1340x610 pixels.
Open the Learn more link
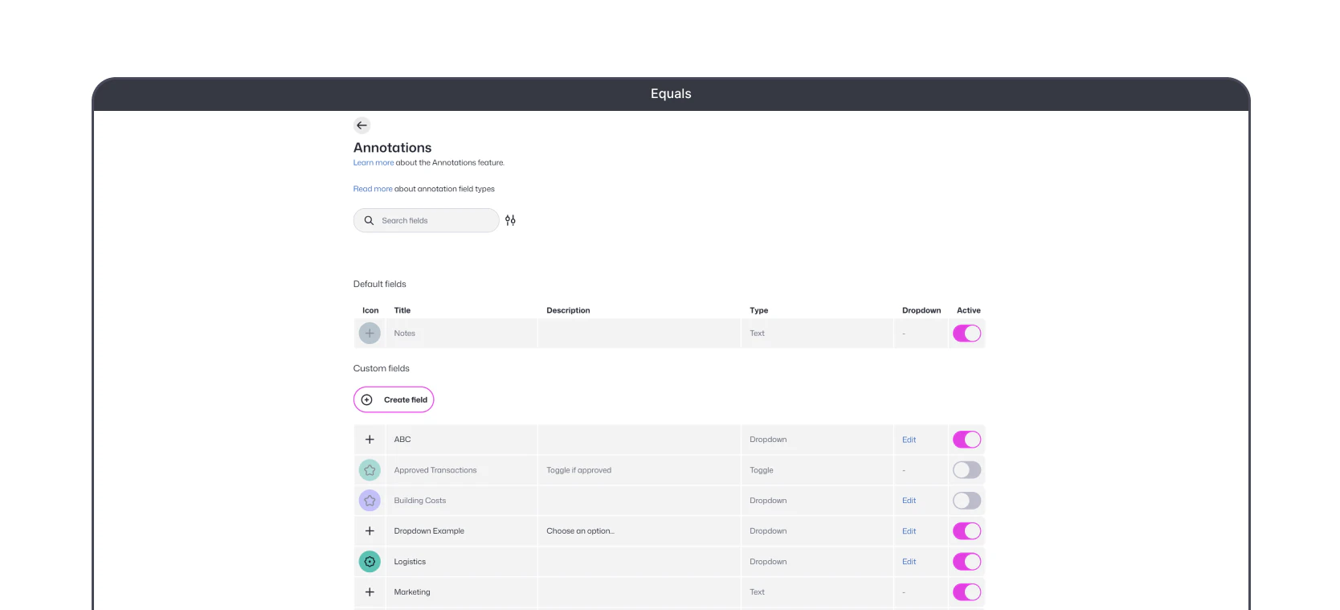(x=374, y=162)
